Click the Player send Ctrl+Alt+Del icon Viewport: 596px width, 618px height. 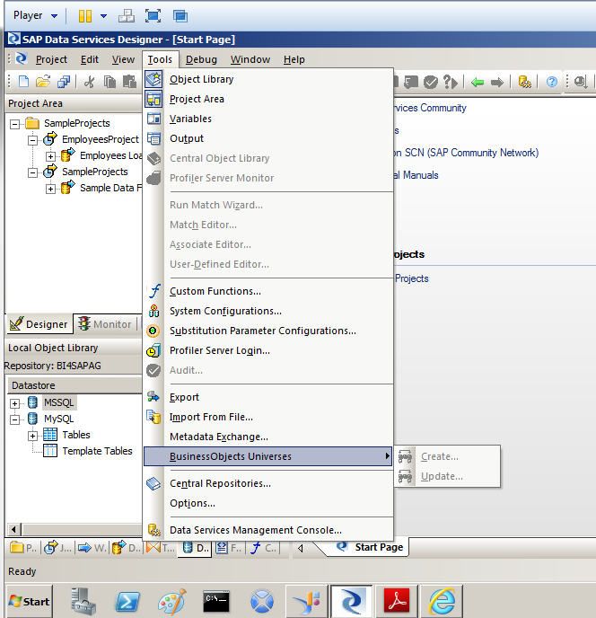click(127, 16)
